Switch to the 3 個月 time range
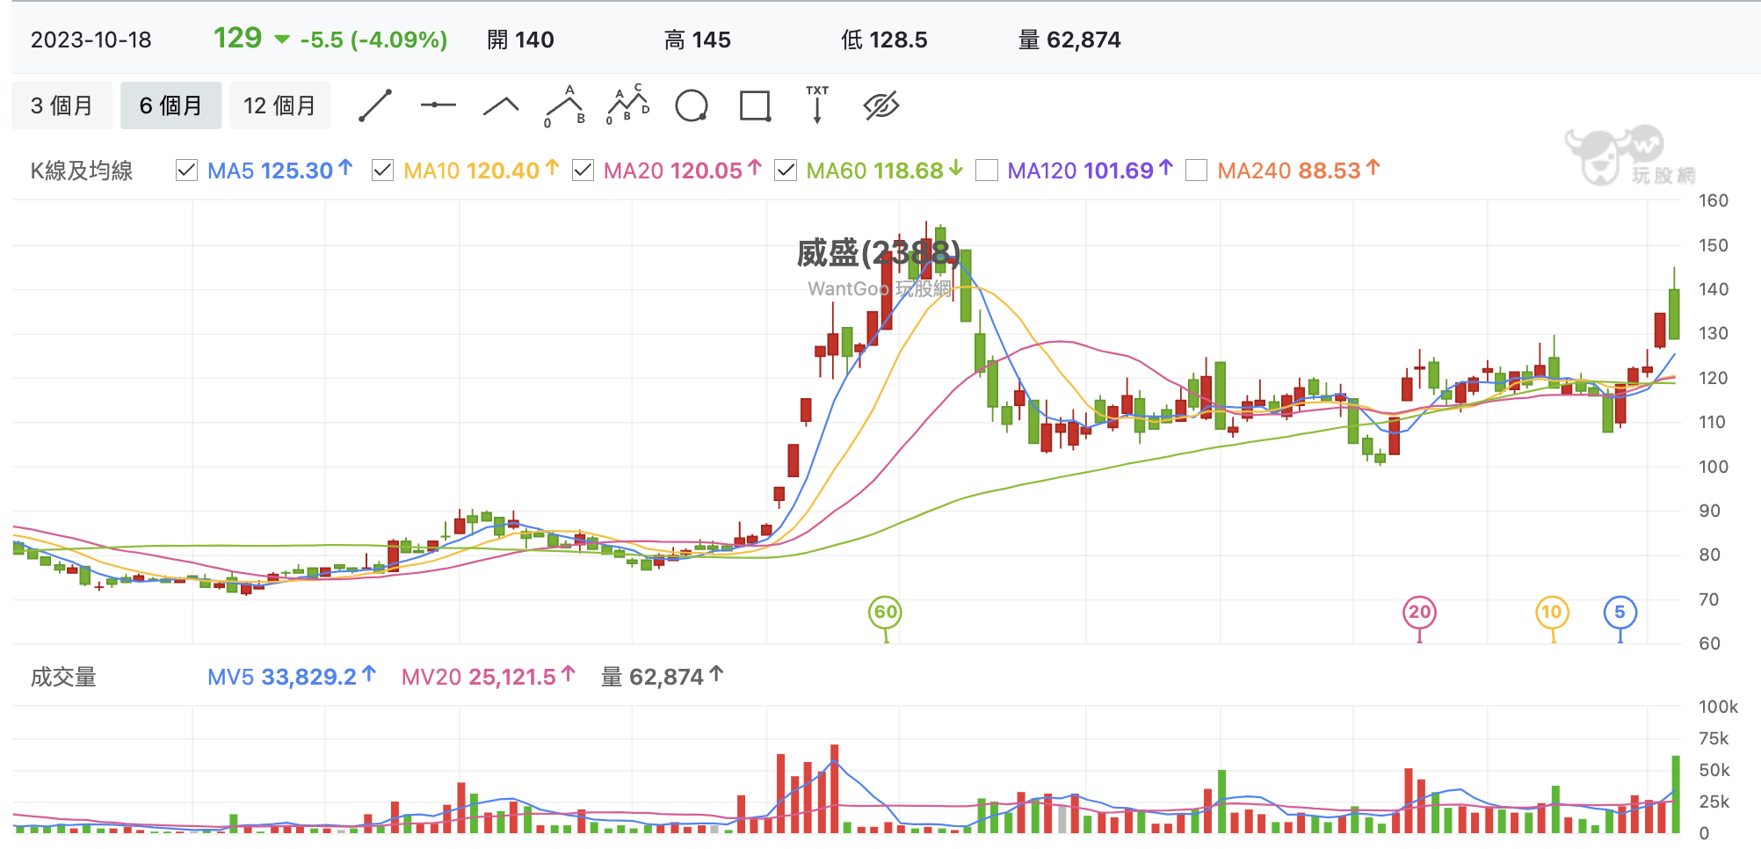 (x=62, y=105)
